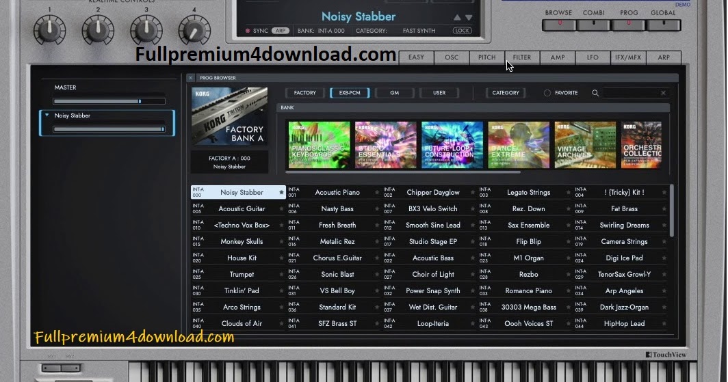Select Vintage Archives bank thumbnail
Viewport: 728px width, 382px height.
click(x=585, y=145)
